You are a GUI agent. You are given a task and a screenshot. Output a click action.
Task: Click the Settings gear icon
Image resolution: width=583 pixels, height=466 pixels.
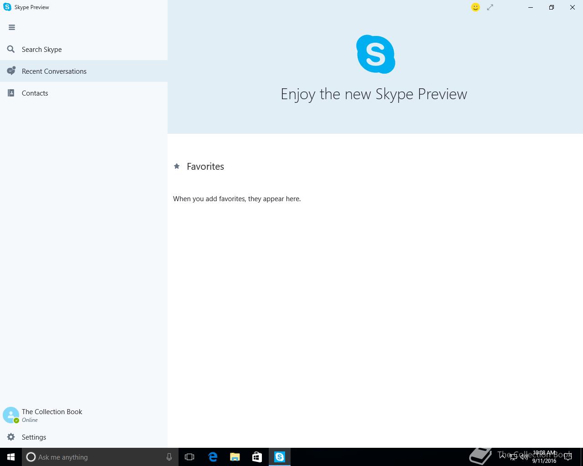pos(11,437)
